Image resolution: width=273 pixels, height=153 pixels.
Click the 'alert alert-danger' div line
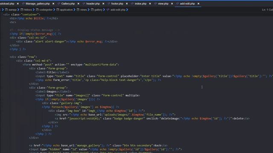coord(67,42)
